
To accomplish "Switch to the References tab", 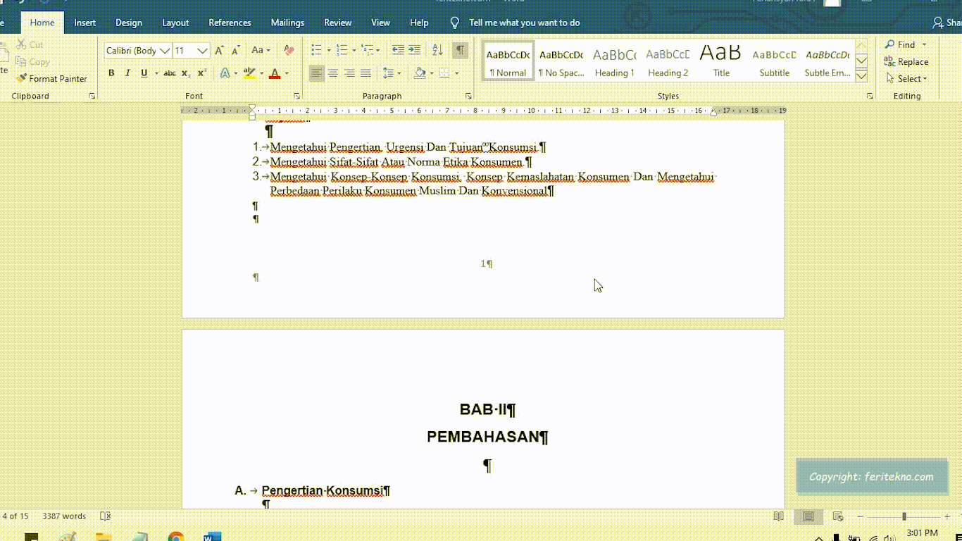I will click(x=230, y=23).
